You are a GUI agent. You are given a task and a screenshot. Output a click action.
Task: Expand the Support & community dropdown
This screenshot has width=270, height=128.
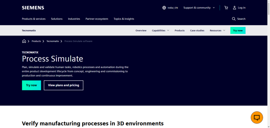[x=199, y=8]
